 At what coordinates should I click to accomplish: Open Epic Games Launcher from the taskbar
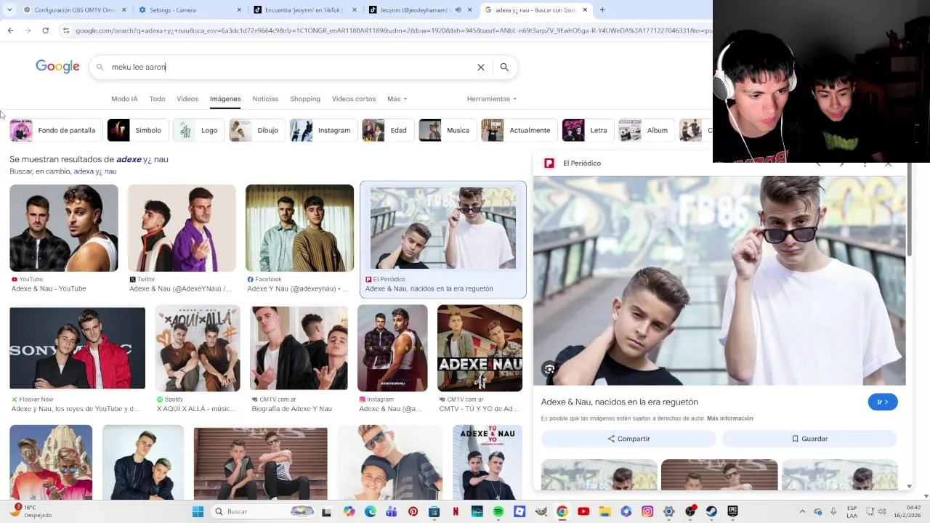732,511
